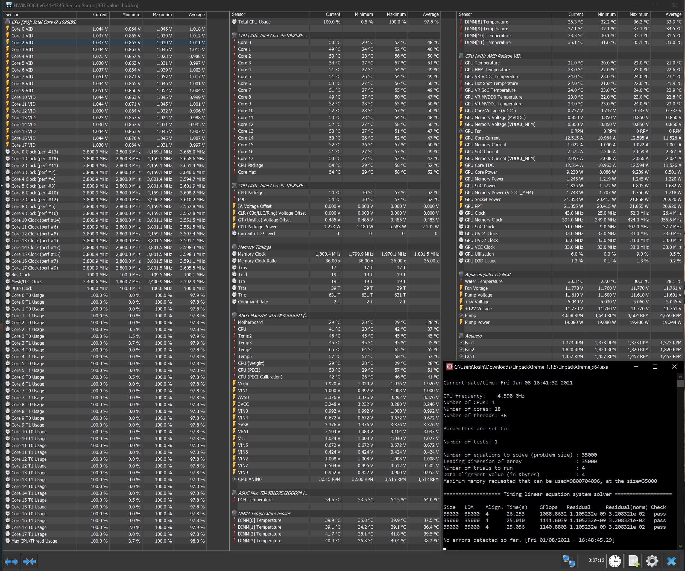This screenshot has width=685, height=571.
Task: Open the remote network monitoring icon
Action: click(569, 561)
